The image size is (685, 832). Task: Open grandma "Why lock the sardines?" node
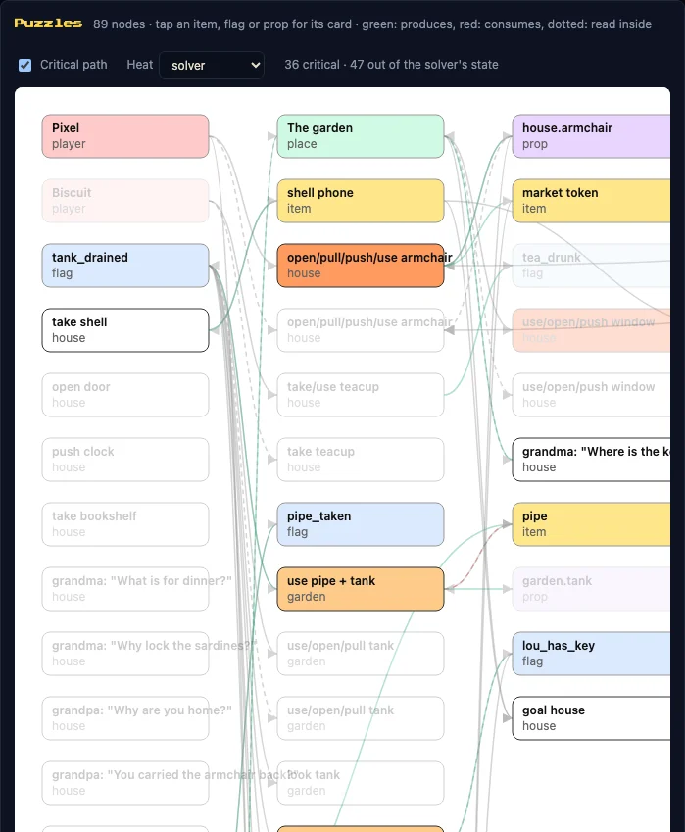pyautogui.click(x=125, y=654)
